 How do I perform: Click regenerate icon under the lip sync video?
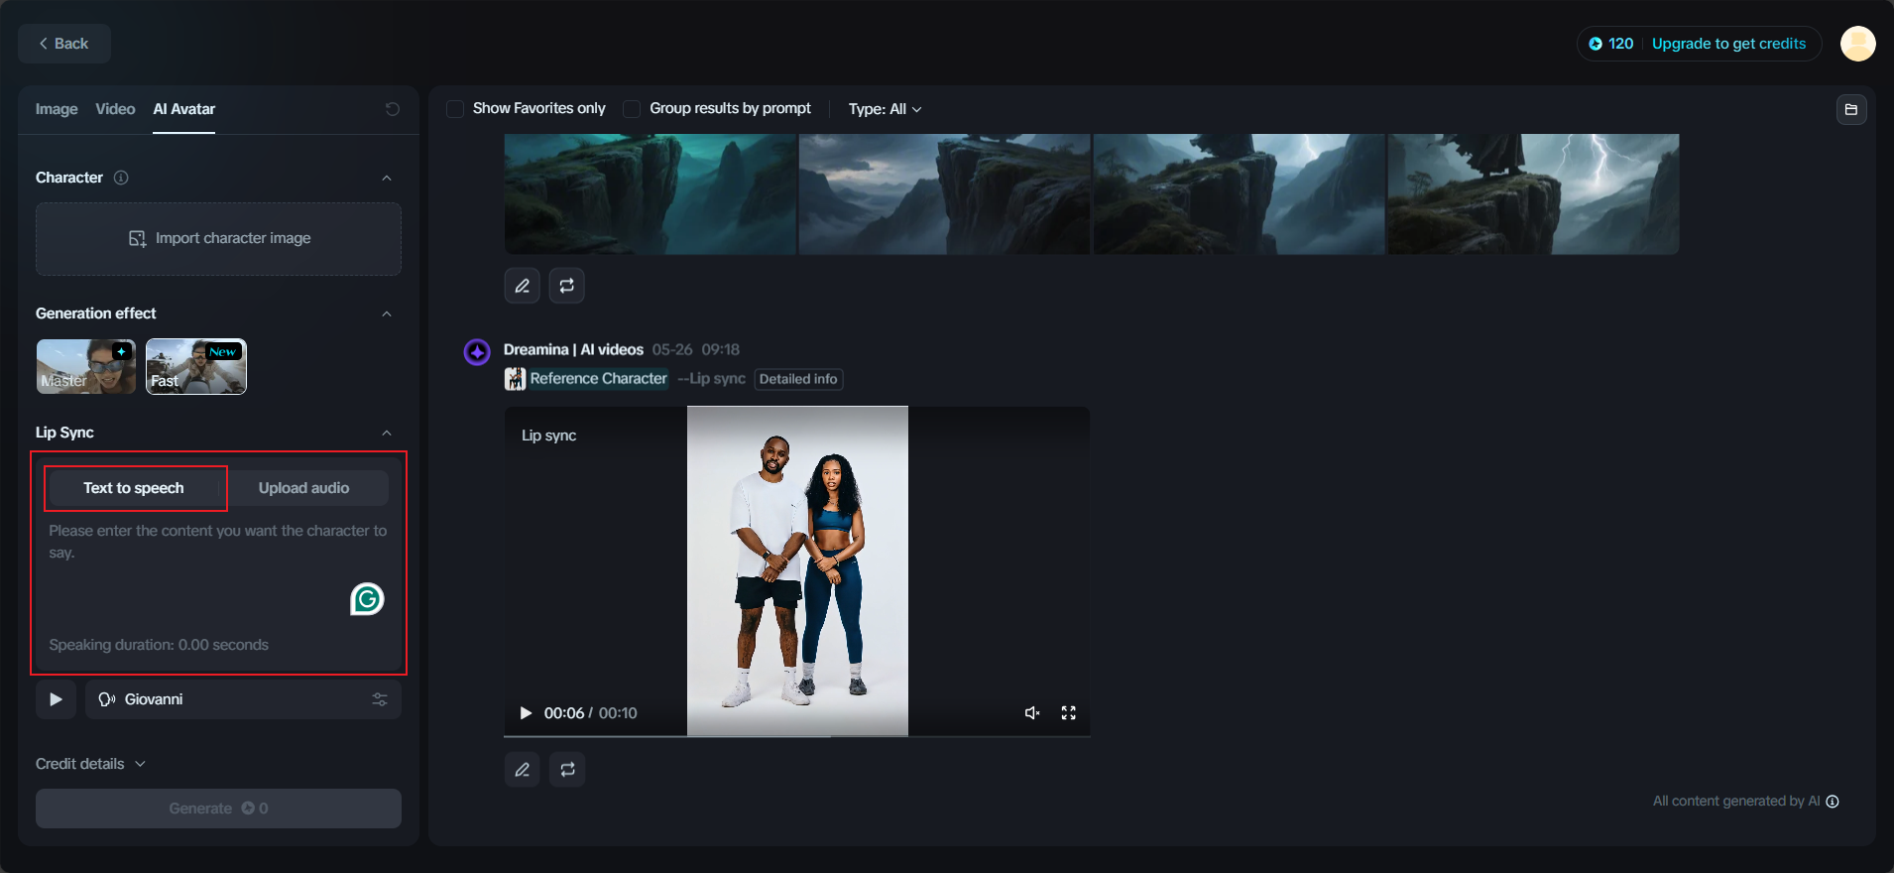pyautogui.click(x=567, y=770)
